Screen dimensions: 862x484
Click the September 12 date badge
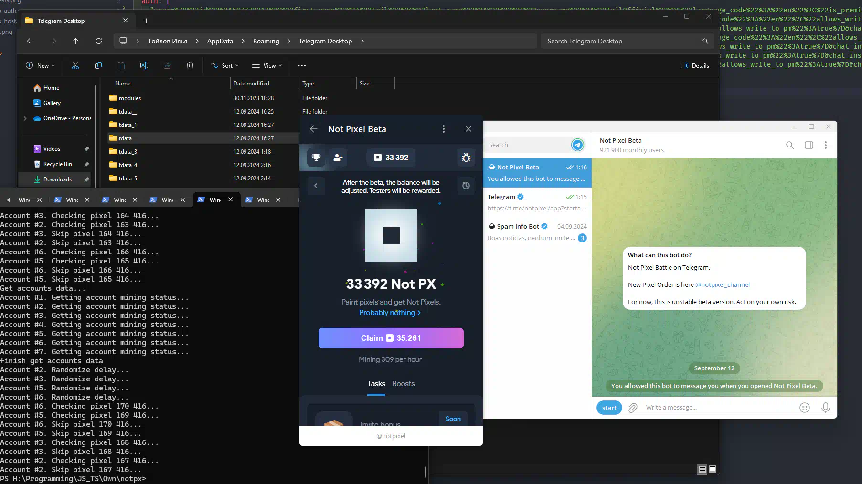point(714,368)
